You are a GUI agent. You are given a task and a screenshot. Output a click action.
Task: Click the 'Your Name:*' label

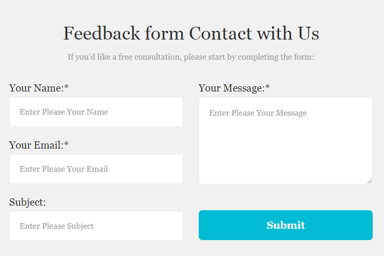pyautogui.click(x=39, y=88)
